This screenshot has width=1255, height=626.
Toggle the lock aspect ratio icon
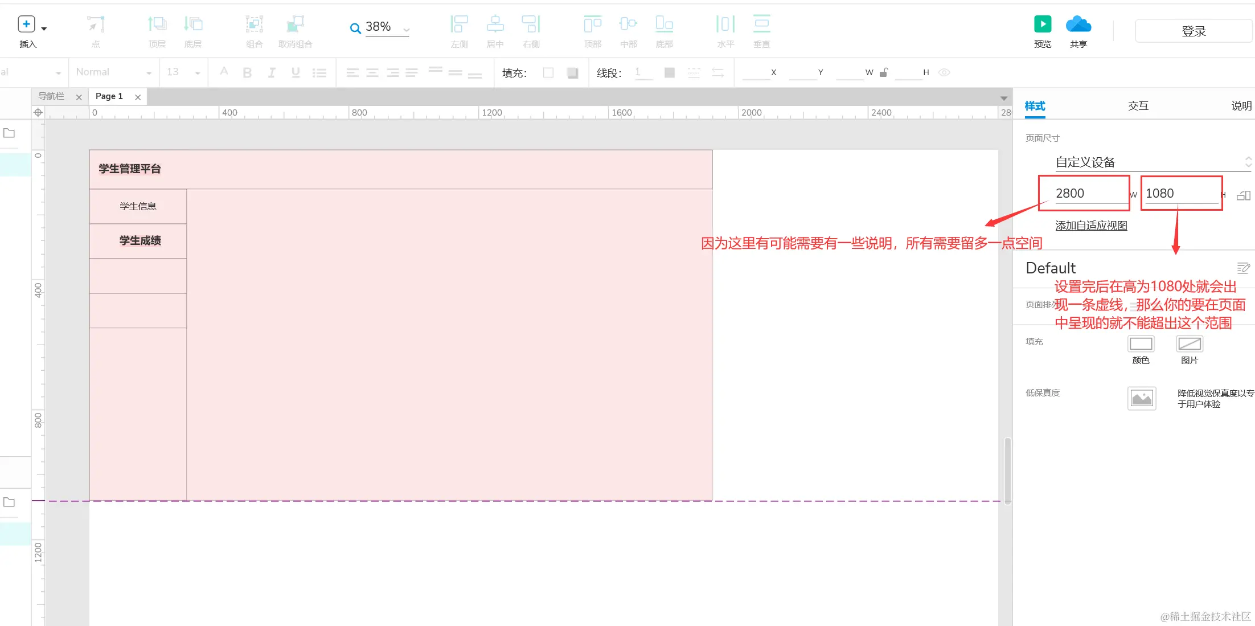(884, 72)
